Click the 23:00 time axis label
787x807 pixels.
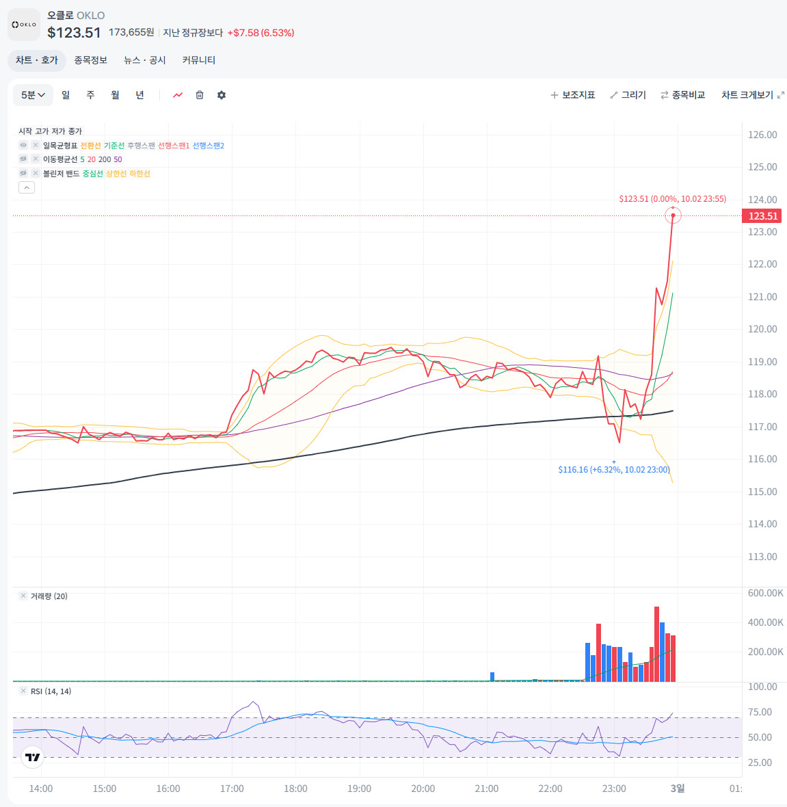pos(614,789)
